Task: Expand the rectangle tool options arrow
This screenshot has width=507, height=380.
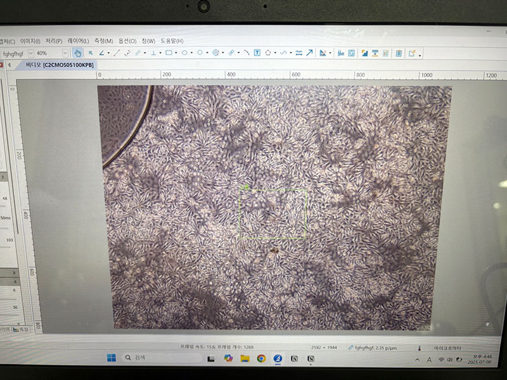Action: [176, 54]
